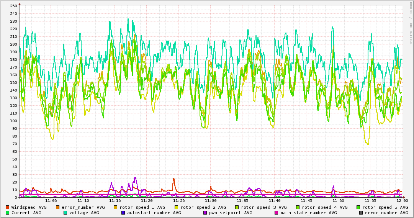Select the 230 value on y-axis
The height and width of the screenshot is (218, 414).
13,21
